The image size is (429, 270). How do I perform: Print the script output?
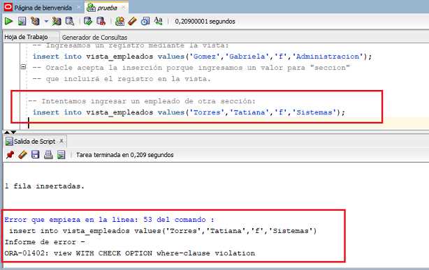pyautogui.click(x=48, y=155)
